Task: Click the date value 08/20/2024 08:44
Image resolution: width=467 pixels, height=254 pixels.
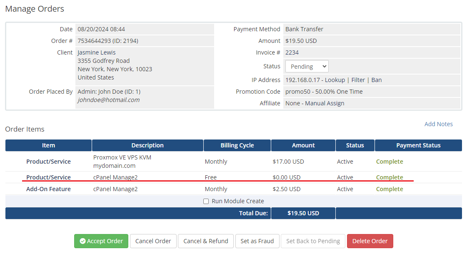Action: pos(101,29)
